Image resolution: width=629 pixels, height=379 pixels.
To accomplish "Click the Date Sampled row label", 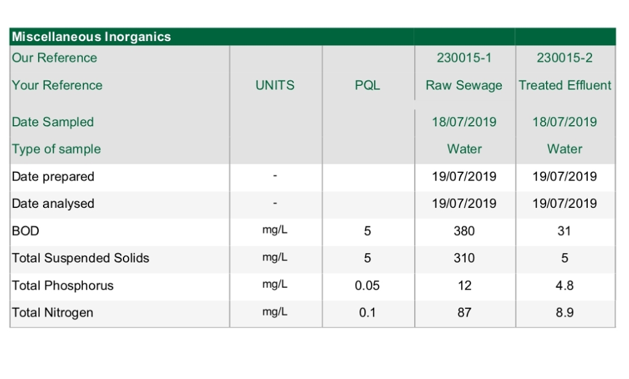I will click(53, 122).
